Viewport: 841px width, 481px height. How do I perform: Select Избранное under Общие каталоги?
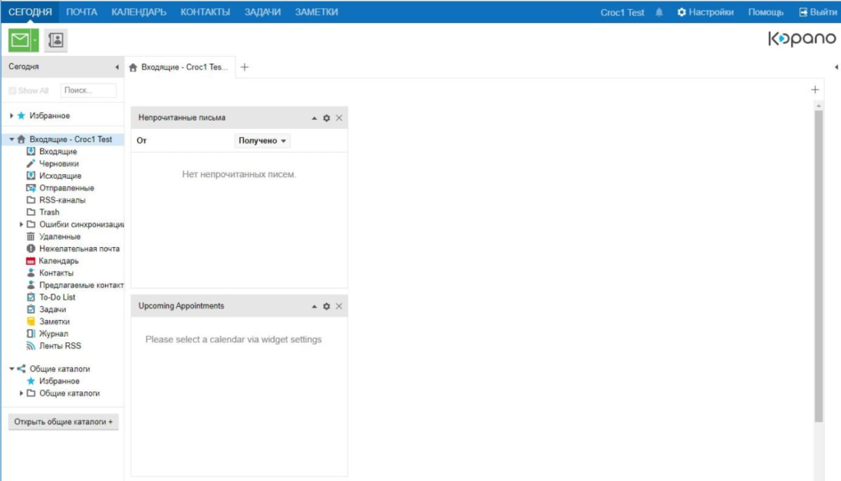coord(59,381)
